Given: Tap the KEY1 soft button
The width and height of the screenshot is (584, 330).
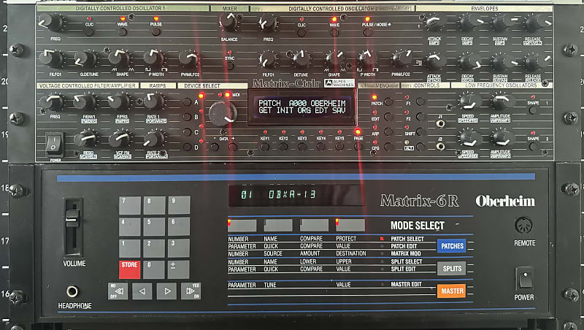Looking at the screenshot, I should coord(265,146).
